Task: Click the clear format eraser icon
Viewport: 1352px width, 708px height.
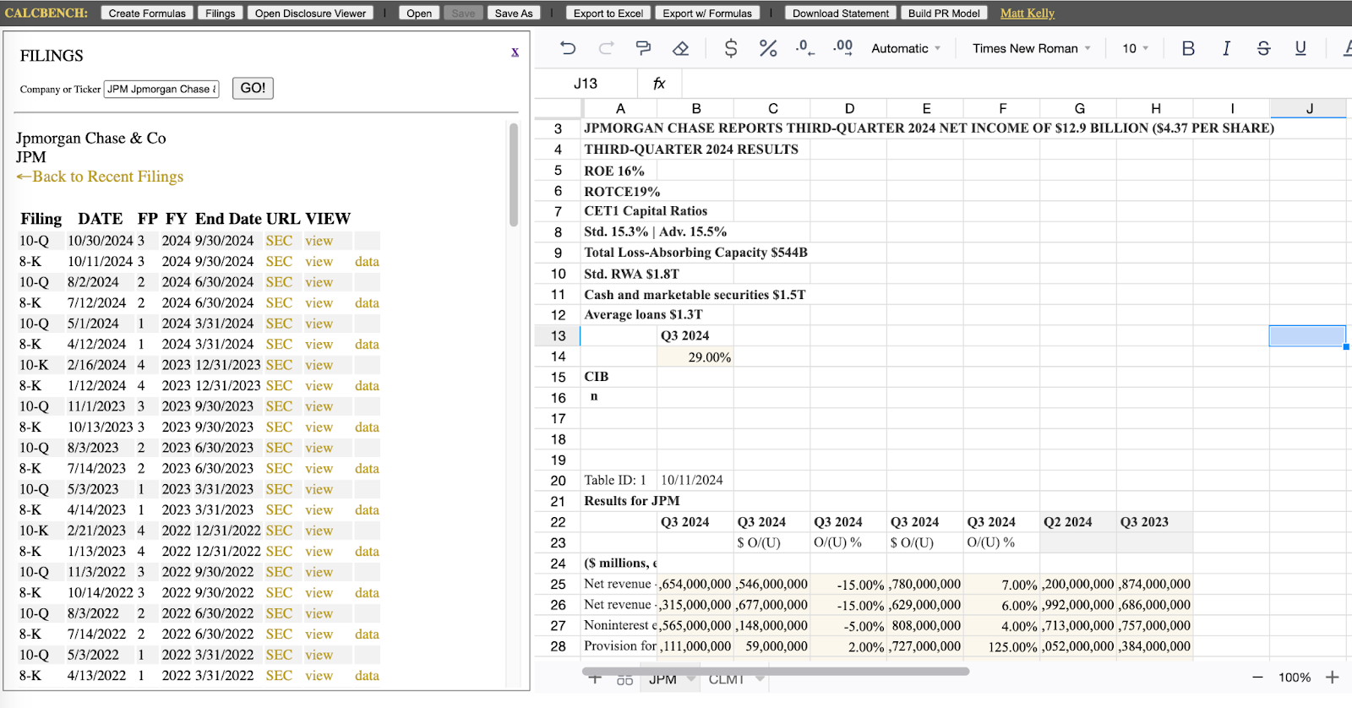Action: click(681, 48)
